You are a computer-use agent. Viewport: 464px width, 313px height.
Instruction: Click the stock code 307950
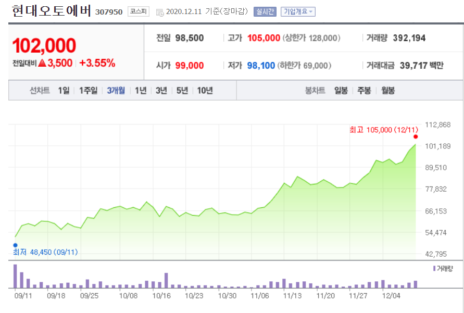point(109,12)
